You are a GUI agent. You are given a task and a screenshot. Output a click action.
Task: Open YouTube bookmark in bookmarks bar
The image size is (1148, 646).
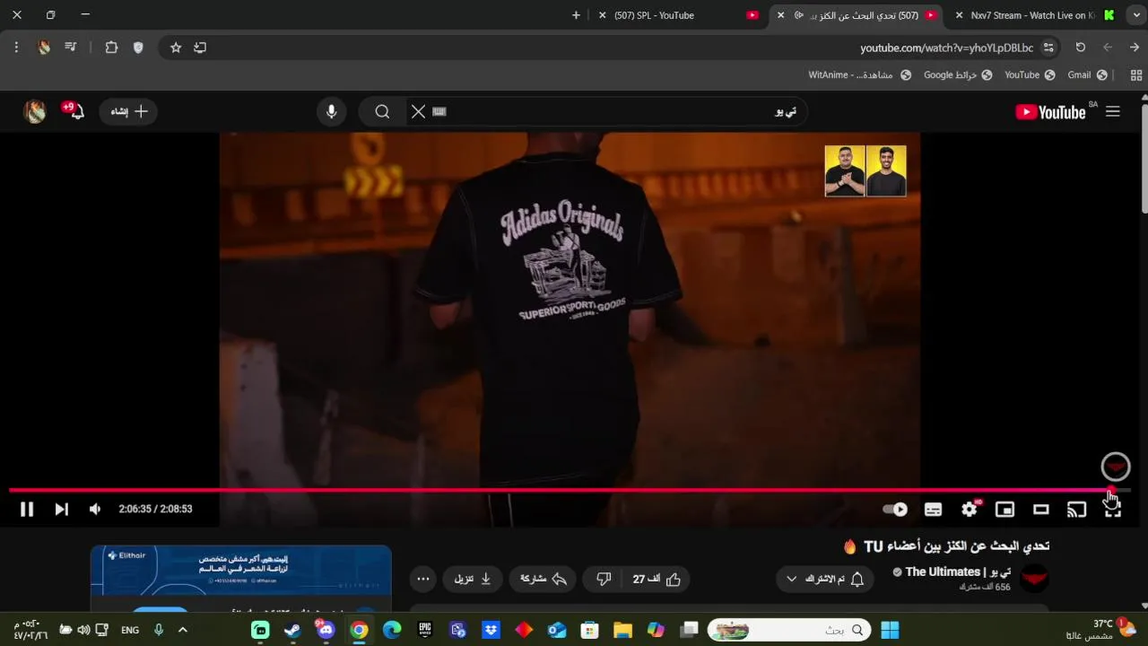tap(1029, 74)
